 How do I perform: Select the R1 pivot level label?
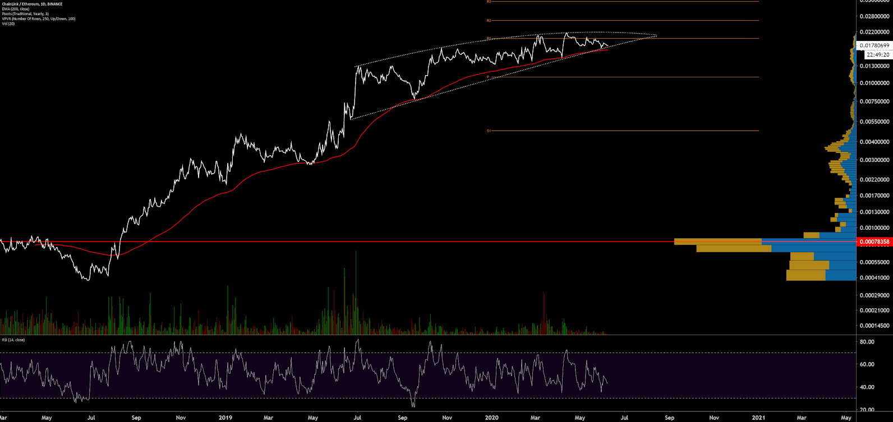tap(489, 38)
